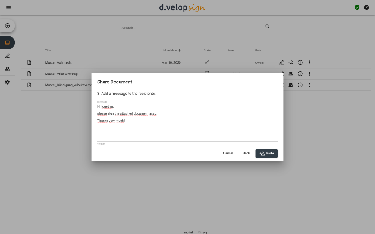This screenshot has width=375, height=234.
Task: Click add person icon for Muster_Vollmacht
Action: pyautogui.click(x=291, y=62)
